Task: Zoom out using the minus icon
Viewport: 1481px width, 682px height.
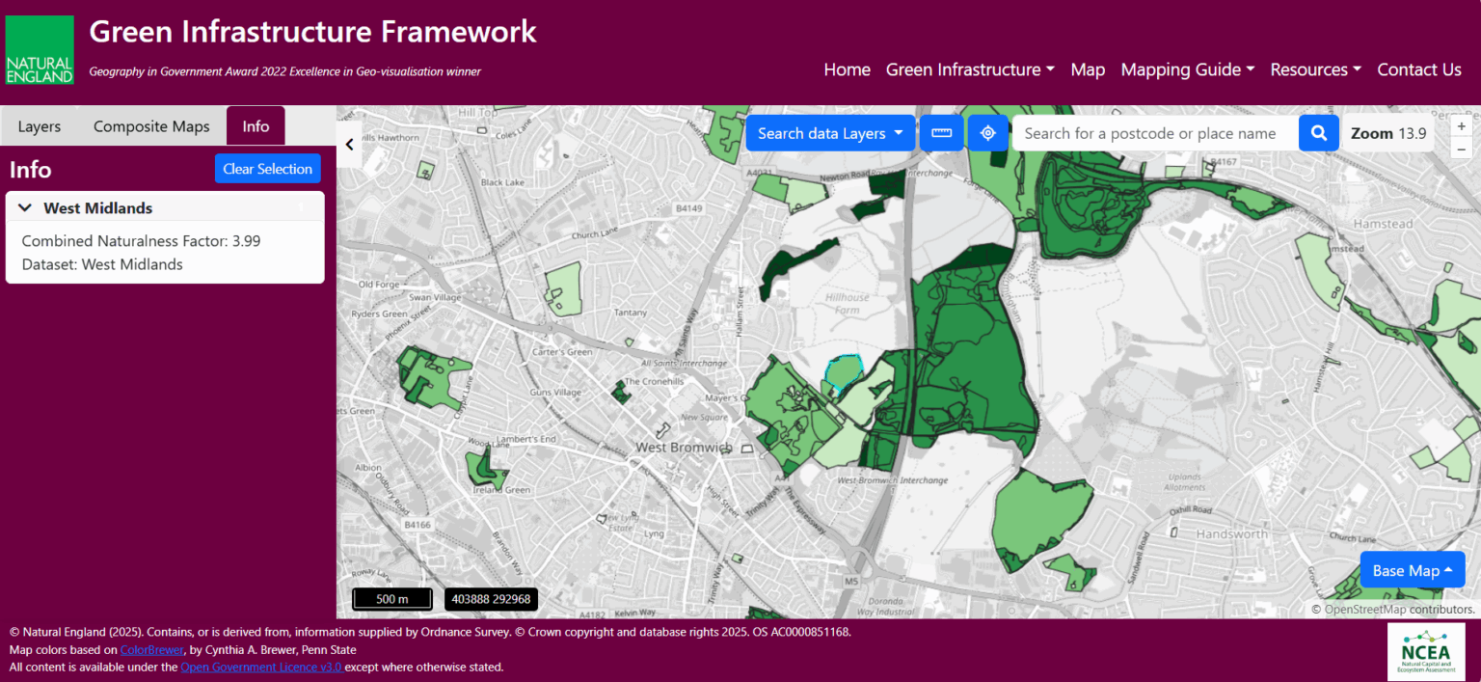Action: [x=1461, y=149]
